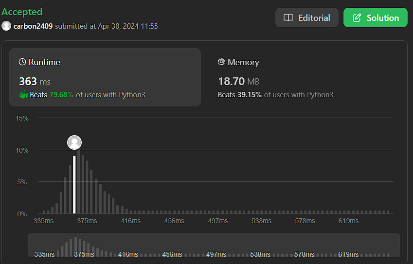The image size is (413, 264).
Task: Click the 363 ms runtime value
Action: coord(35,81)
